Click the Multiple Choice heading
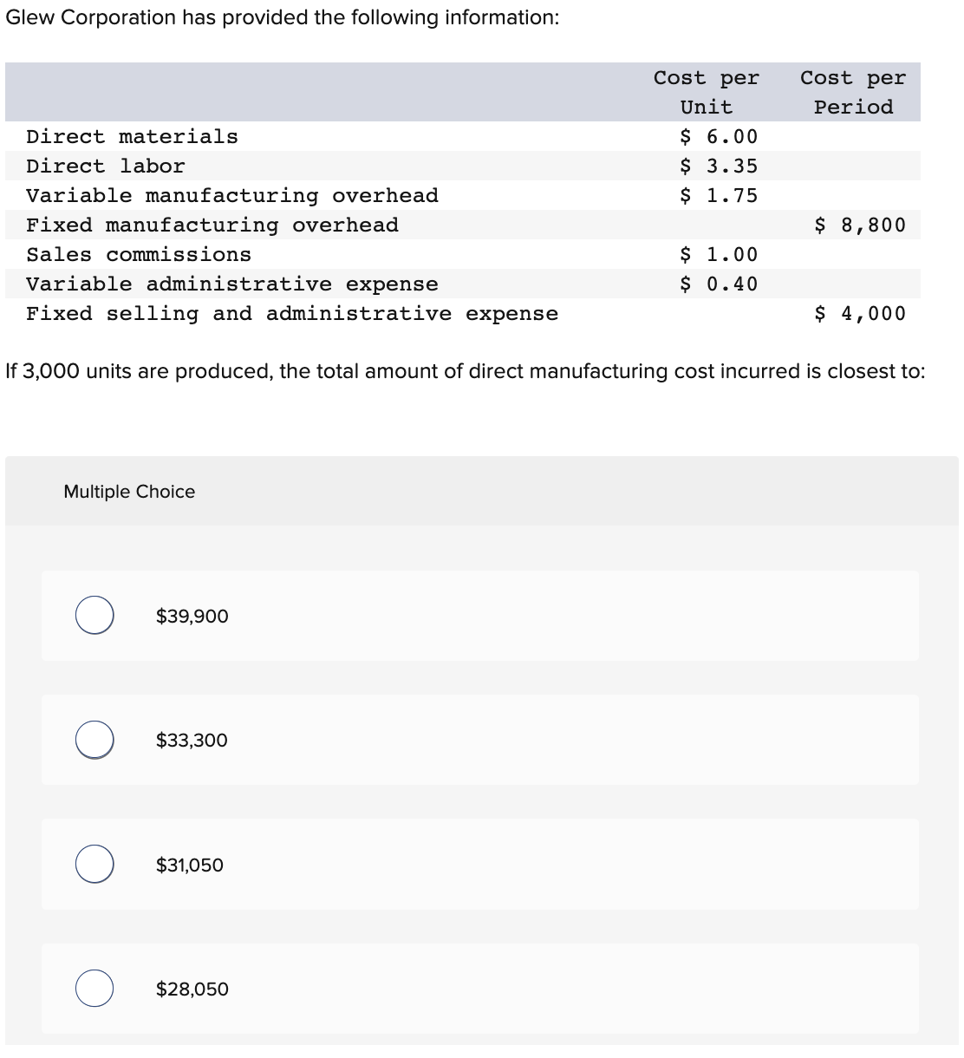Screen dimensions: 964x1058 pos(129,492)
